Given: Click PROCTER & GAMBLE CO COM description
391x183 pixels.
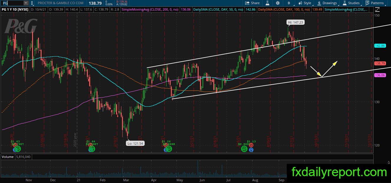Looking at the screenshot, I should click(x=61, y=3).
